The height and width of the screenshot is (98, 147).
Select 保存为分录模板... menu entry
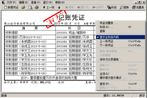[x=120, y=60]
